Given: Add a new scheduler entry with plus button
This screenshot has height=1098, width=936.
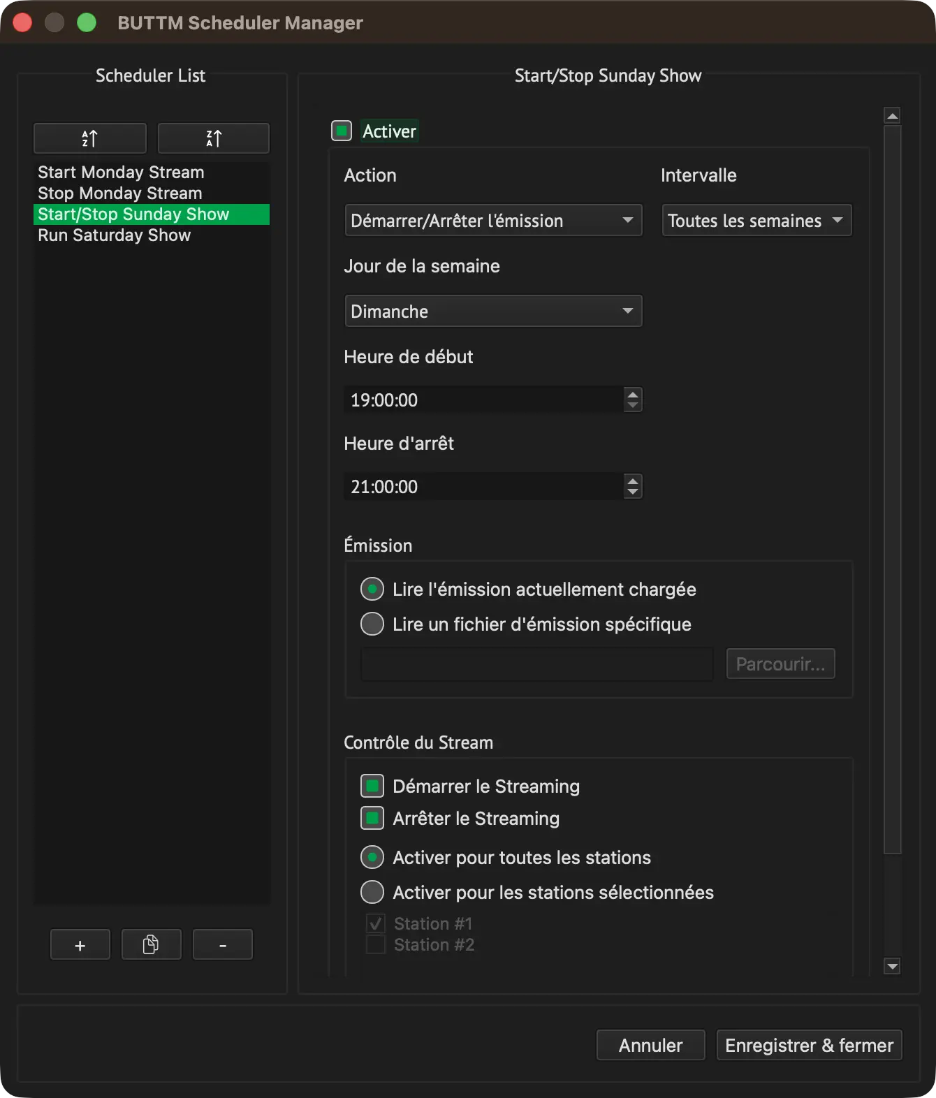Looking at the screenshot, I should 80,945.
